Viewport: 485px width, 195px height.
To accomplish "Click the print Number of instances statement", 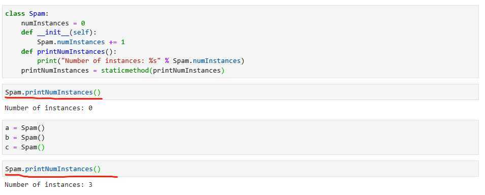I will tap(141, 61).
